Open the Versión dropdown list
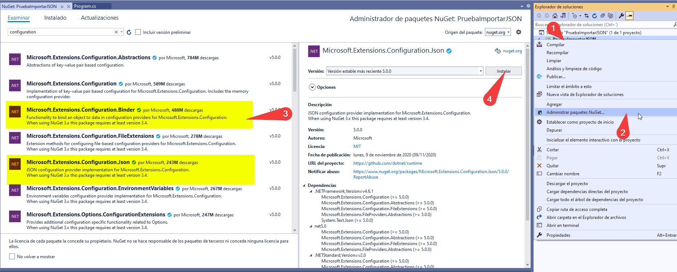Viewport: 677px width, 272px height. pyautogui.click(x=481, y=71)
